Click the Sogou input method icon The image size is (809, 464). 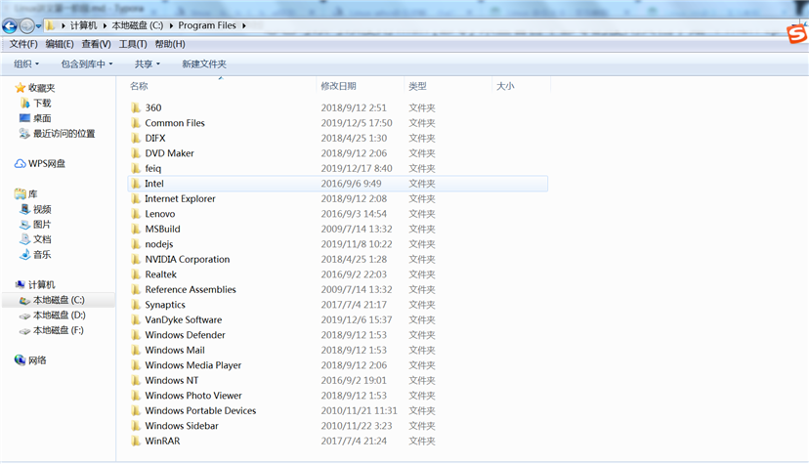pos(797,34)
